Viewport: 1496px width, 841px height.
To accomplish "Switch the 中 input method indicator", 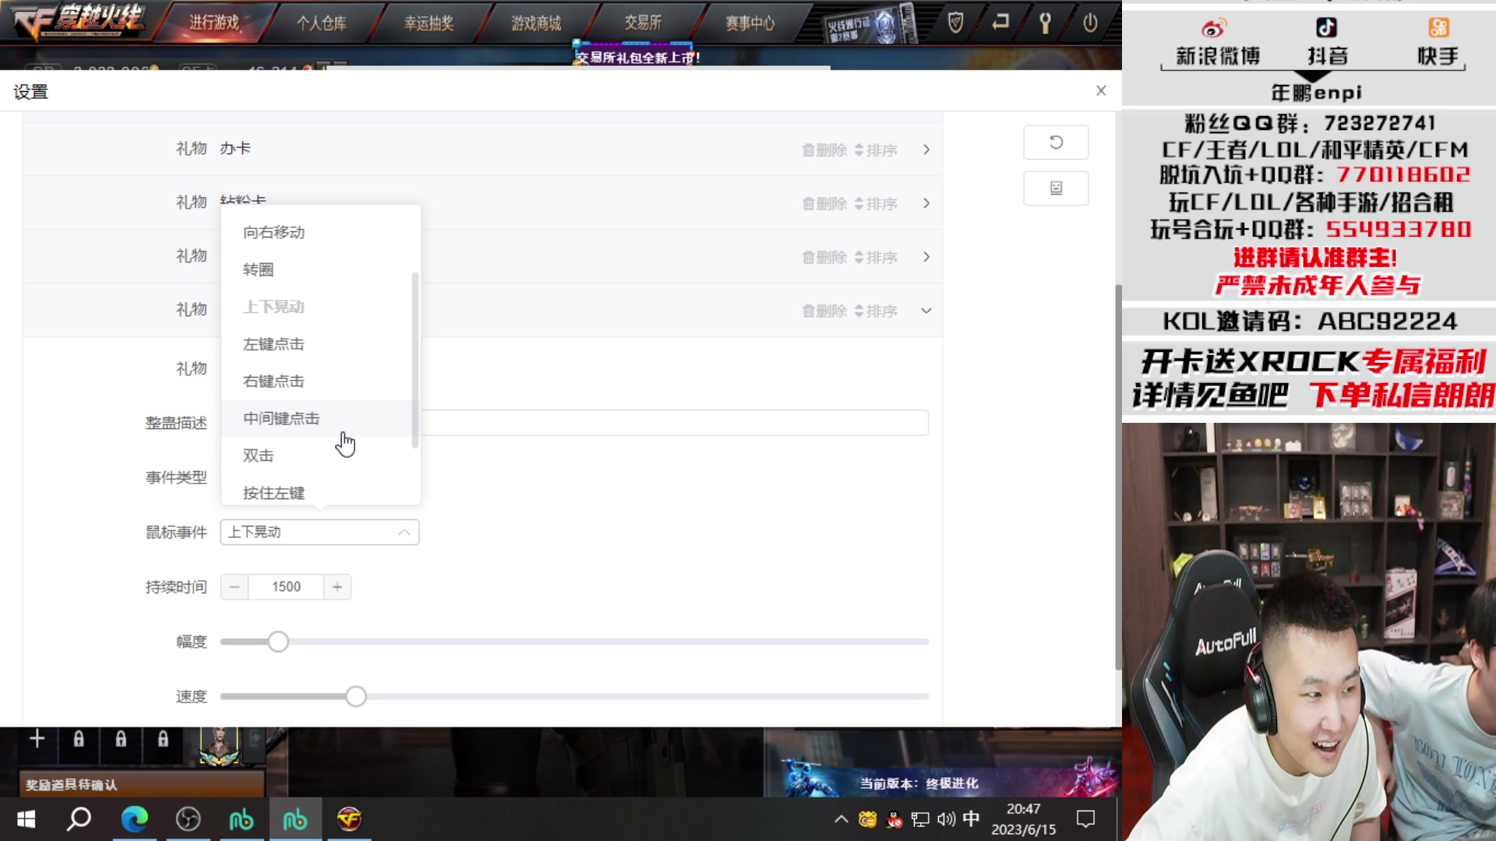I will (x=971, y=819).
